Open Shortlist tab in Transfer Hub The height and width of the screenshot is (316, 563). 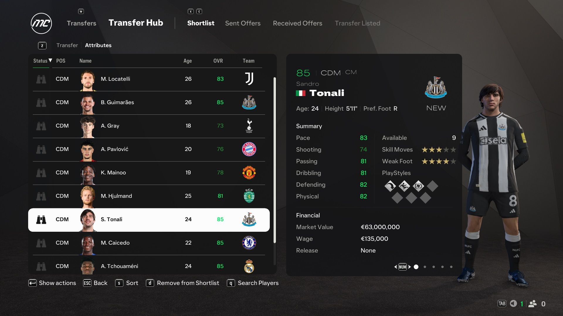(x=200, y=23)
